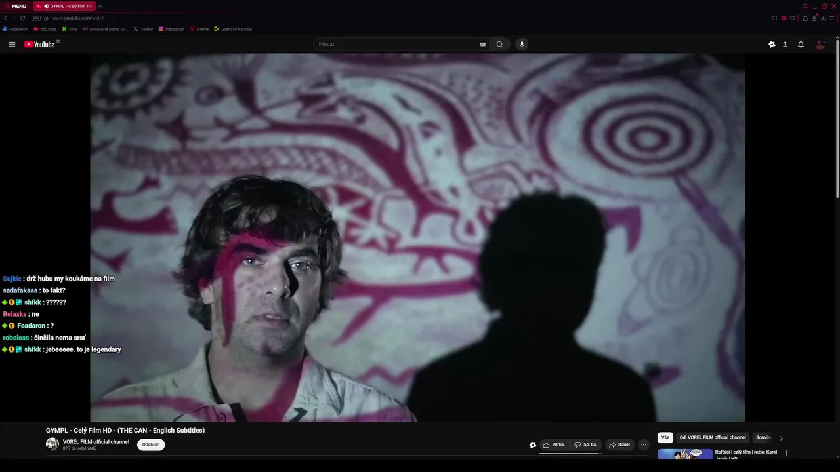840x472 pixels.
Task: Open Easy Setup sliders icon
Action: [832, 18]
